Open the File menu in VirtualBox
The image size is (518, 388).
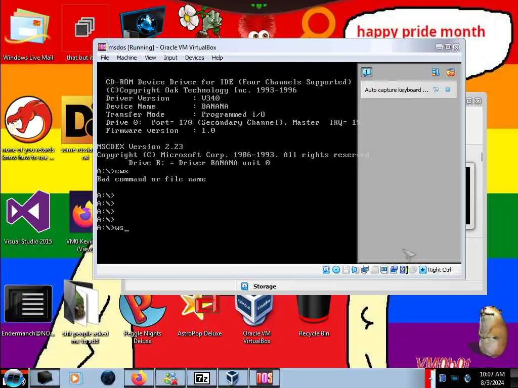click(105, 58)
